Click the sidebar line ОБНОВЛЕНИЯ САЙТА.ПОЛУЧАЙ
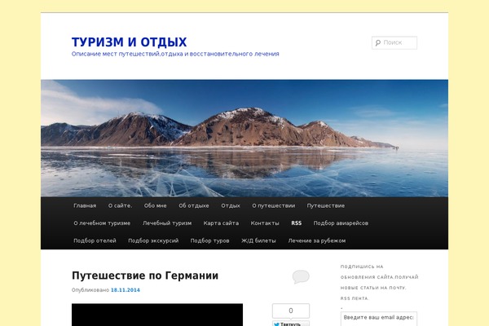This screenshot has width=489, height=326. pos(380,277)
